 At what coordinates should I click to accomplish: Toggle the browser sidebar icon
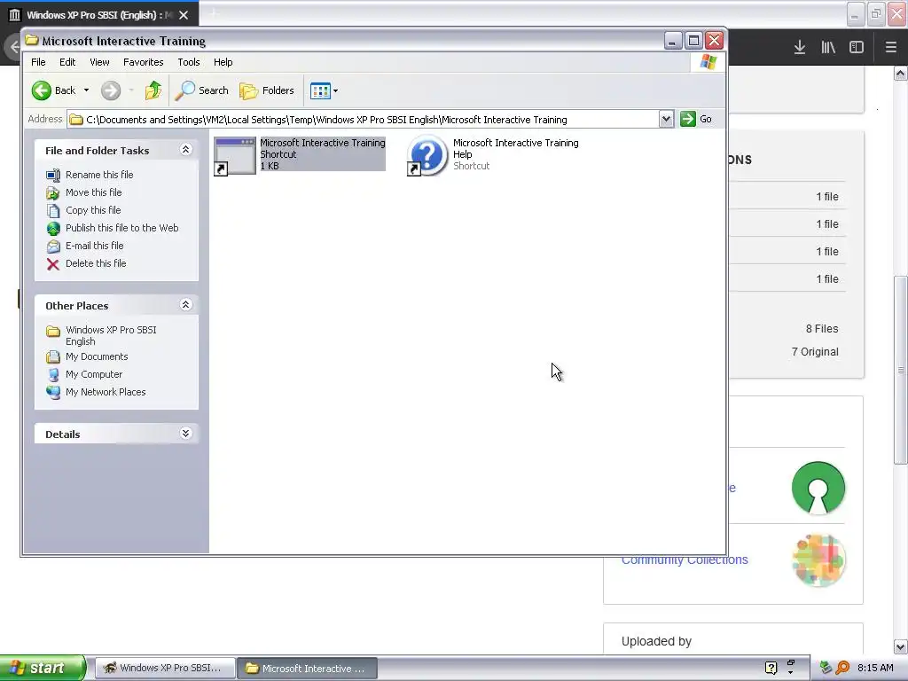click(x=857, y=48)
